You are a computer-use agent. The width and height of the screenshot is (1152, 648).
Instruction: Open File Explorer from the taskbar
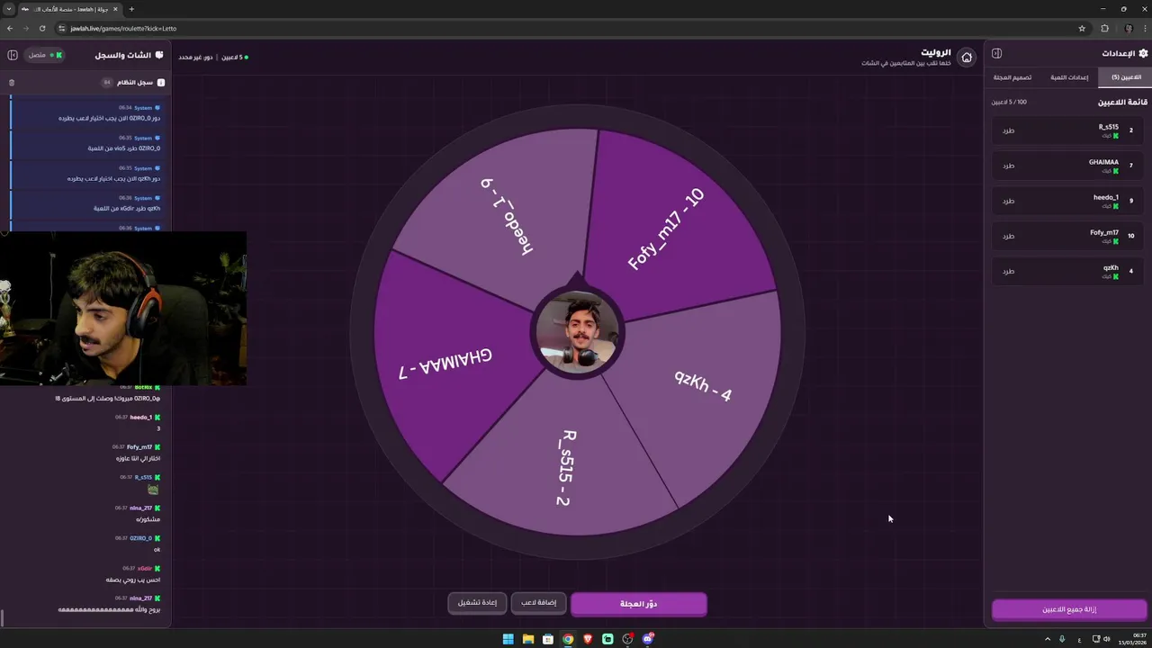[x=528, y=639]
